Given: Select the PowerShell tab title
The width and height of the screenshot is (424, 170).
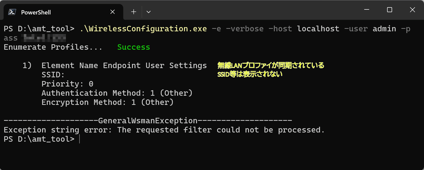Looking at the screenshot, I should point(36,12).
